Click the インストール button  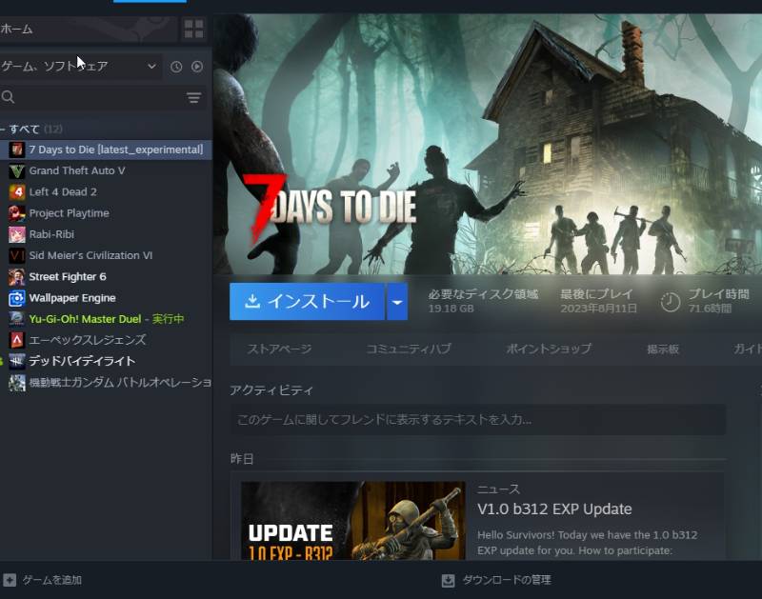pyautogui.click(x=307, y=302)
